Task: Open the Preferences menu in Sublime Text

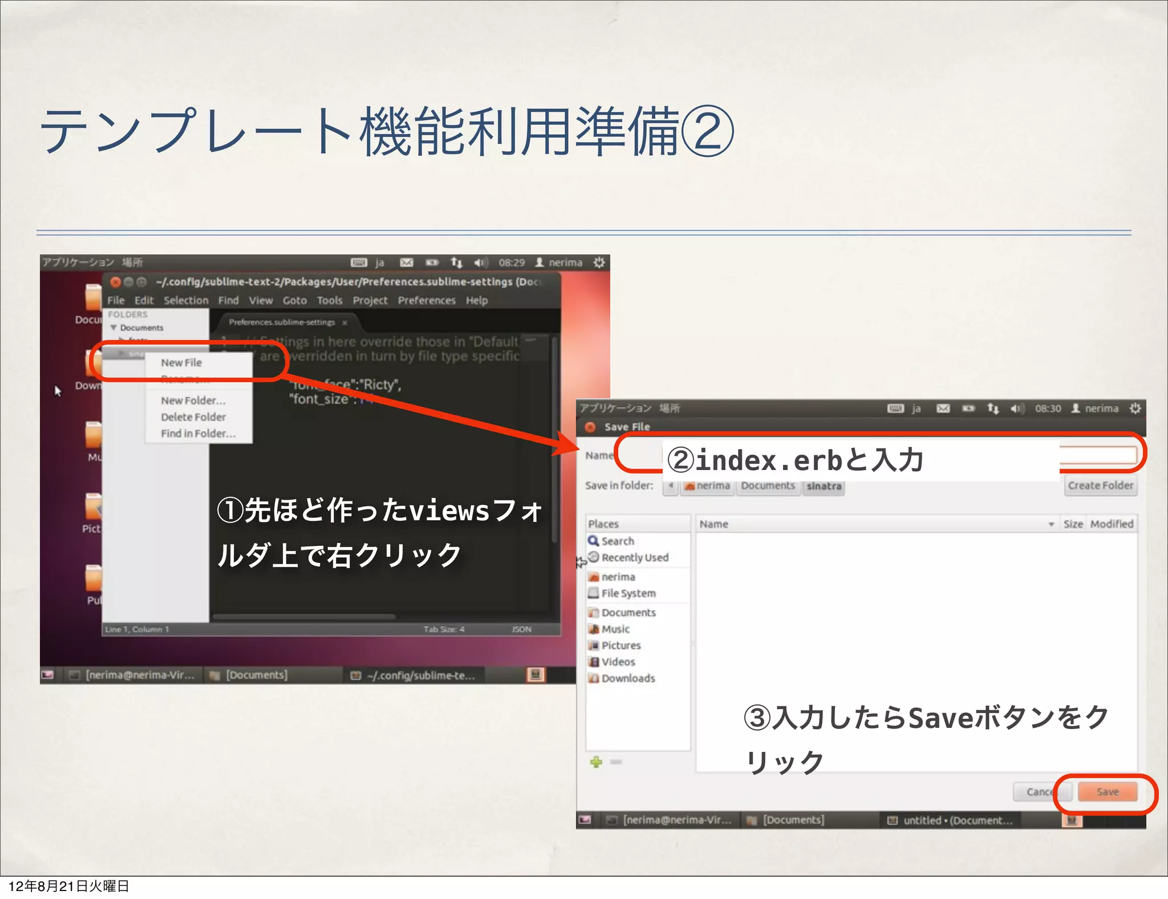Action: click(427, 300)
